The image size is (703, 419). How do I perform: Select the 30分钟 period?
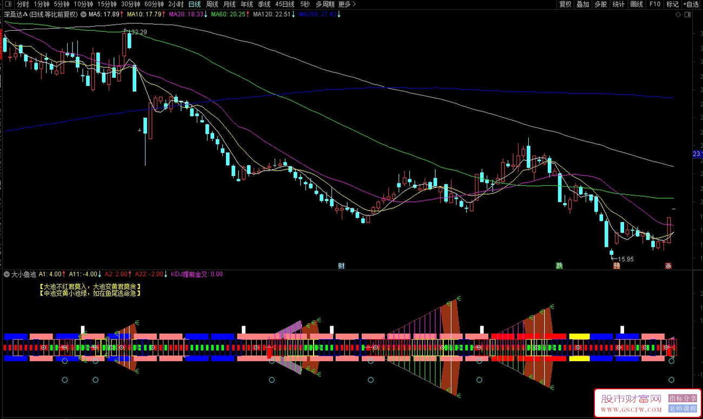[130, 4]
